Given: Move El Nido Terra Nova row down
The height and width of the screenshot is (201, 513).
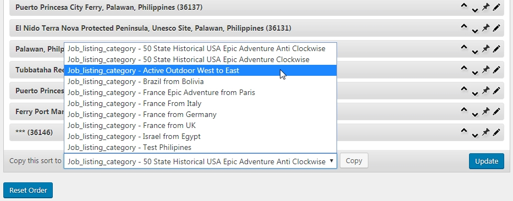Looking at the screenshot, I should click(x=475, y=31).
